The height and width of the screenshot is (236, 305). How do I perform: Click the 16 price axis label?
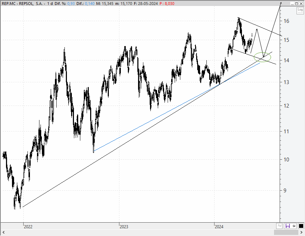pos(286,21)
